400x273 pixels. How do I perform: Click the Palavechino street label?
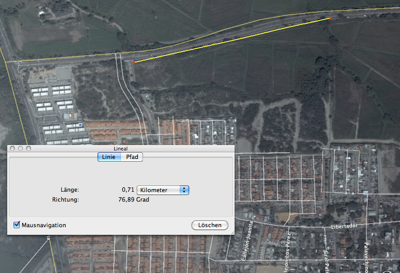(x=366, y=257)
